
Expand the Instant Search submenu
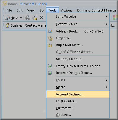(78, 24)
